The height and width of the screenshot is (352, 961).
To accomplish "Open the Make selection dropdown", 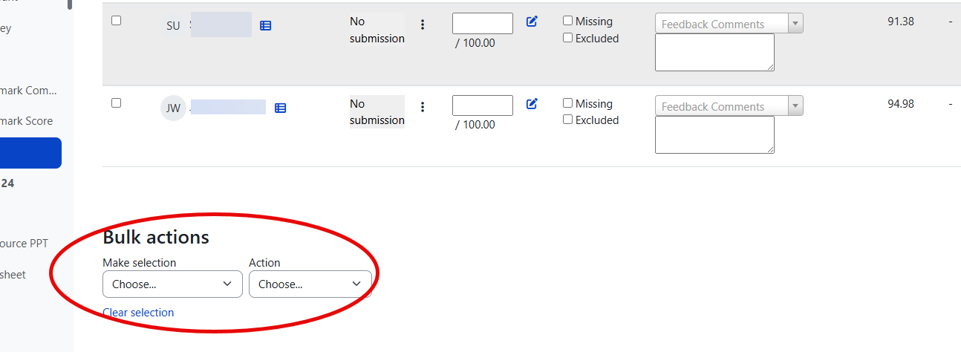I will [172, 284].
